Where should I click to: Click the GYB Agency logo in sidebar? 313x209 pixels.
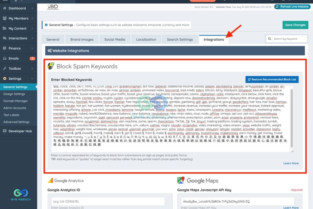coord(21,195)
